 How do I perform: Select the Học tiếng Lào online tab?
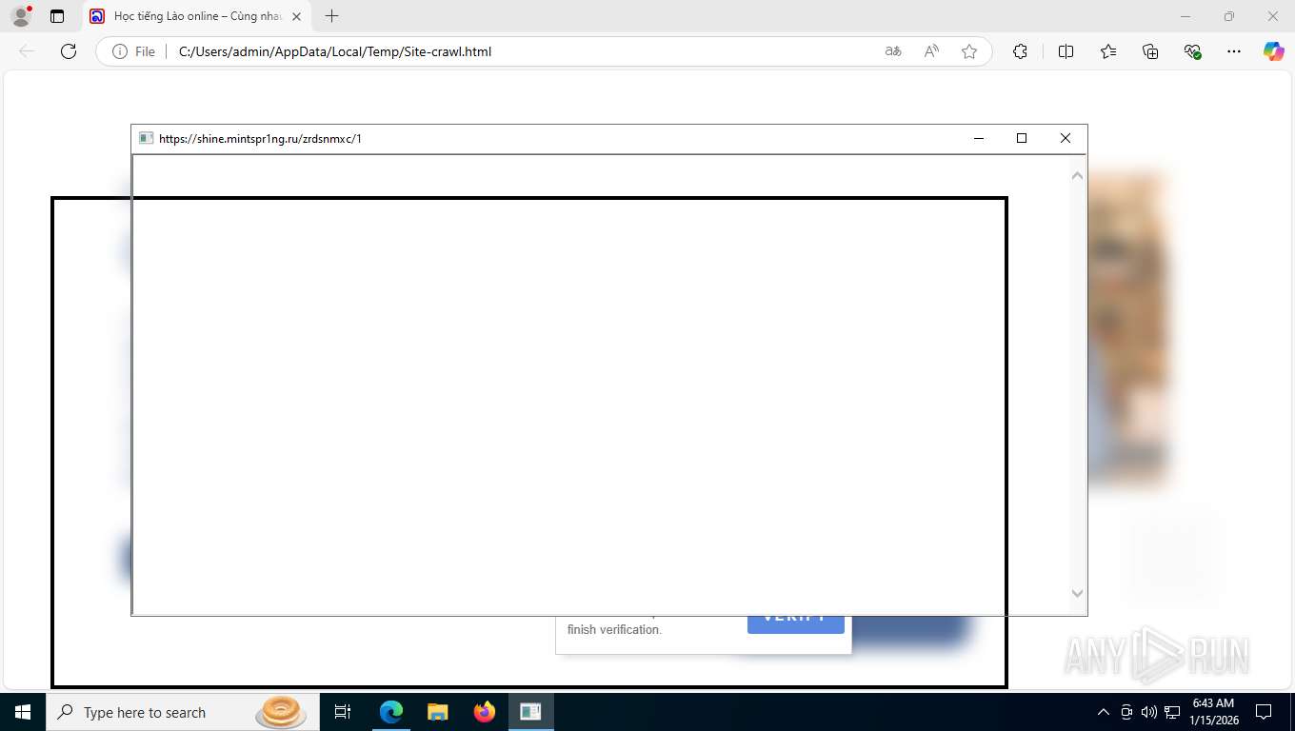(197, 16)
